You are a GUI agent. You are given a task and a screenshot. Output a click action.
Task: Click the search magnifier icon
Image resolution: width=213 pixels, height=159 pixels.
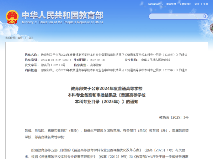204,16
